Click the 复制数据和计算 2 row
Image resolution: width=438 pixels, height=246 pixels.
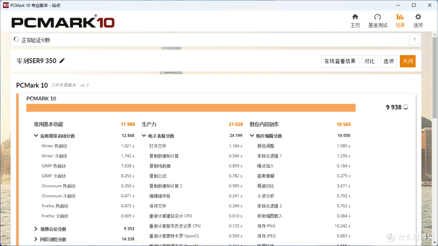196,186
